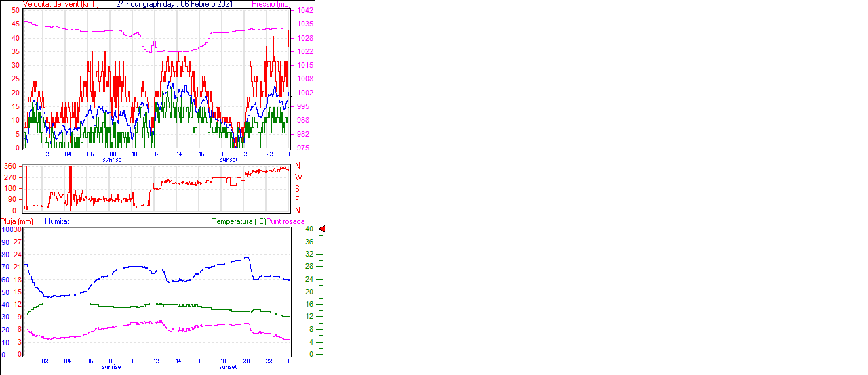Click the 'W' wind direction letter
868x375 pixels.
click(x=298, y=177)
